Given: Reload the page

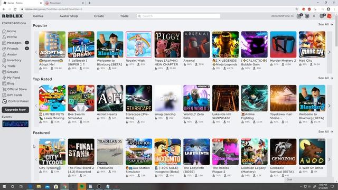Looking at the screenshot, I should 15,9.
